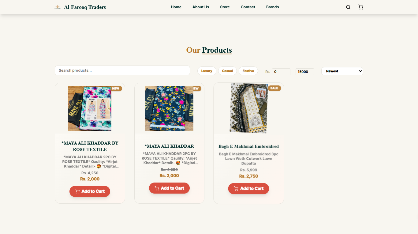Add Bagh E Makhmal Embroidred to cart
The width and height of the screenshot is (418, 234).
(x=248, y=189)
